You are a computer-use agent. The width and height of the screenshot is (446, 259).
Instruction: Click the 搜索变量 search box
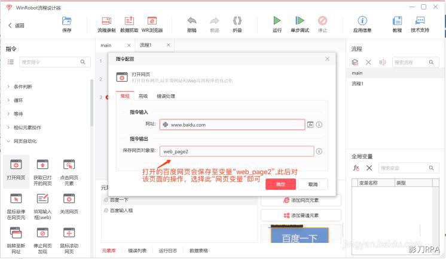[x=409, y=168]
